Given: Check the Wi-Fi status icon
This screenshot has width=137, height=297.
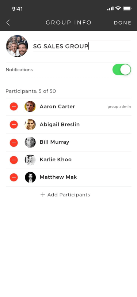Looking at the screenshot, I should (118, 8).
